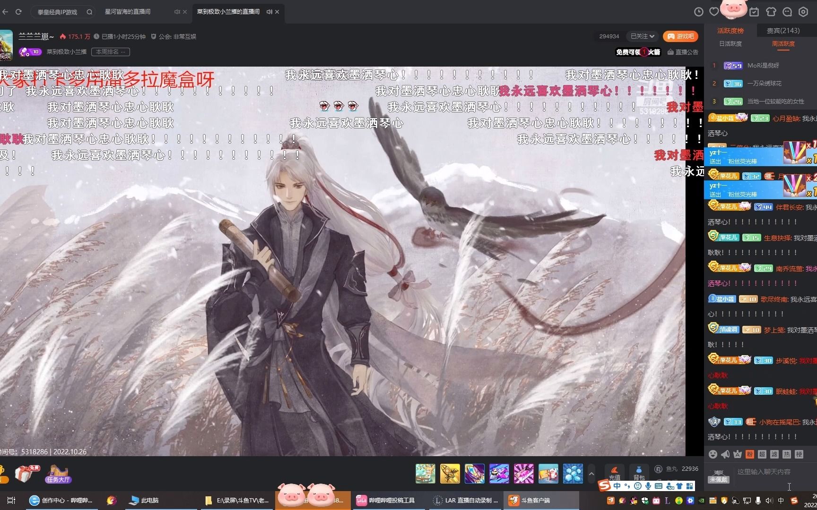Open search with the magnifier icon
817x510 pixels.
[x=89, y=12]
